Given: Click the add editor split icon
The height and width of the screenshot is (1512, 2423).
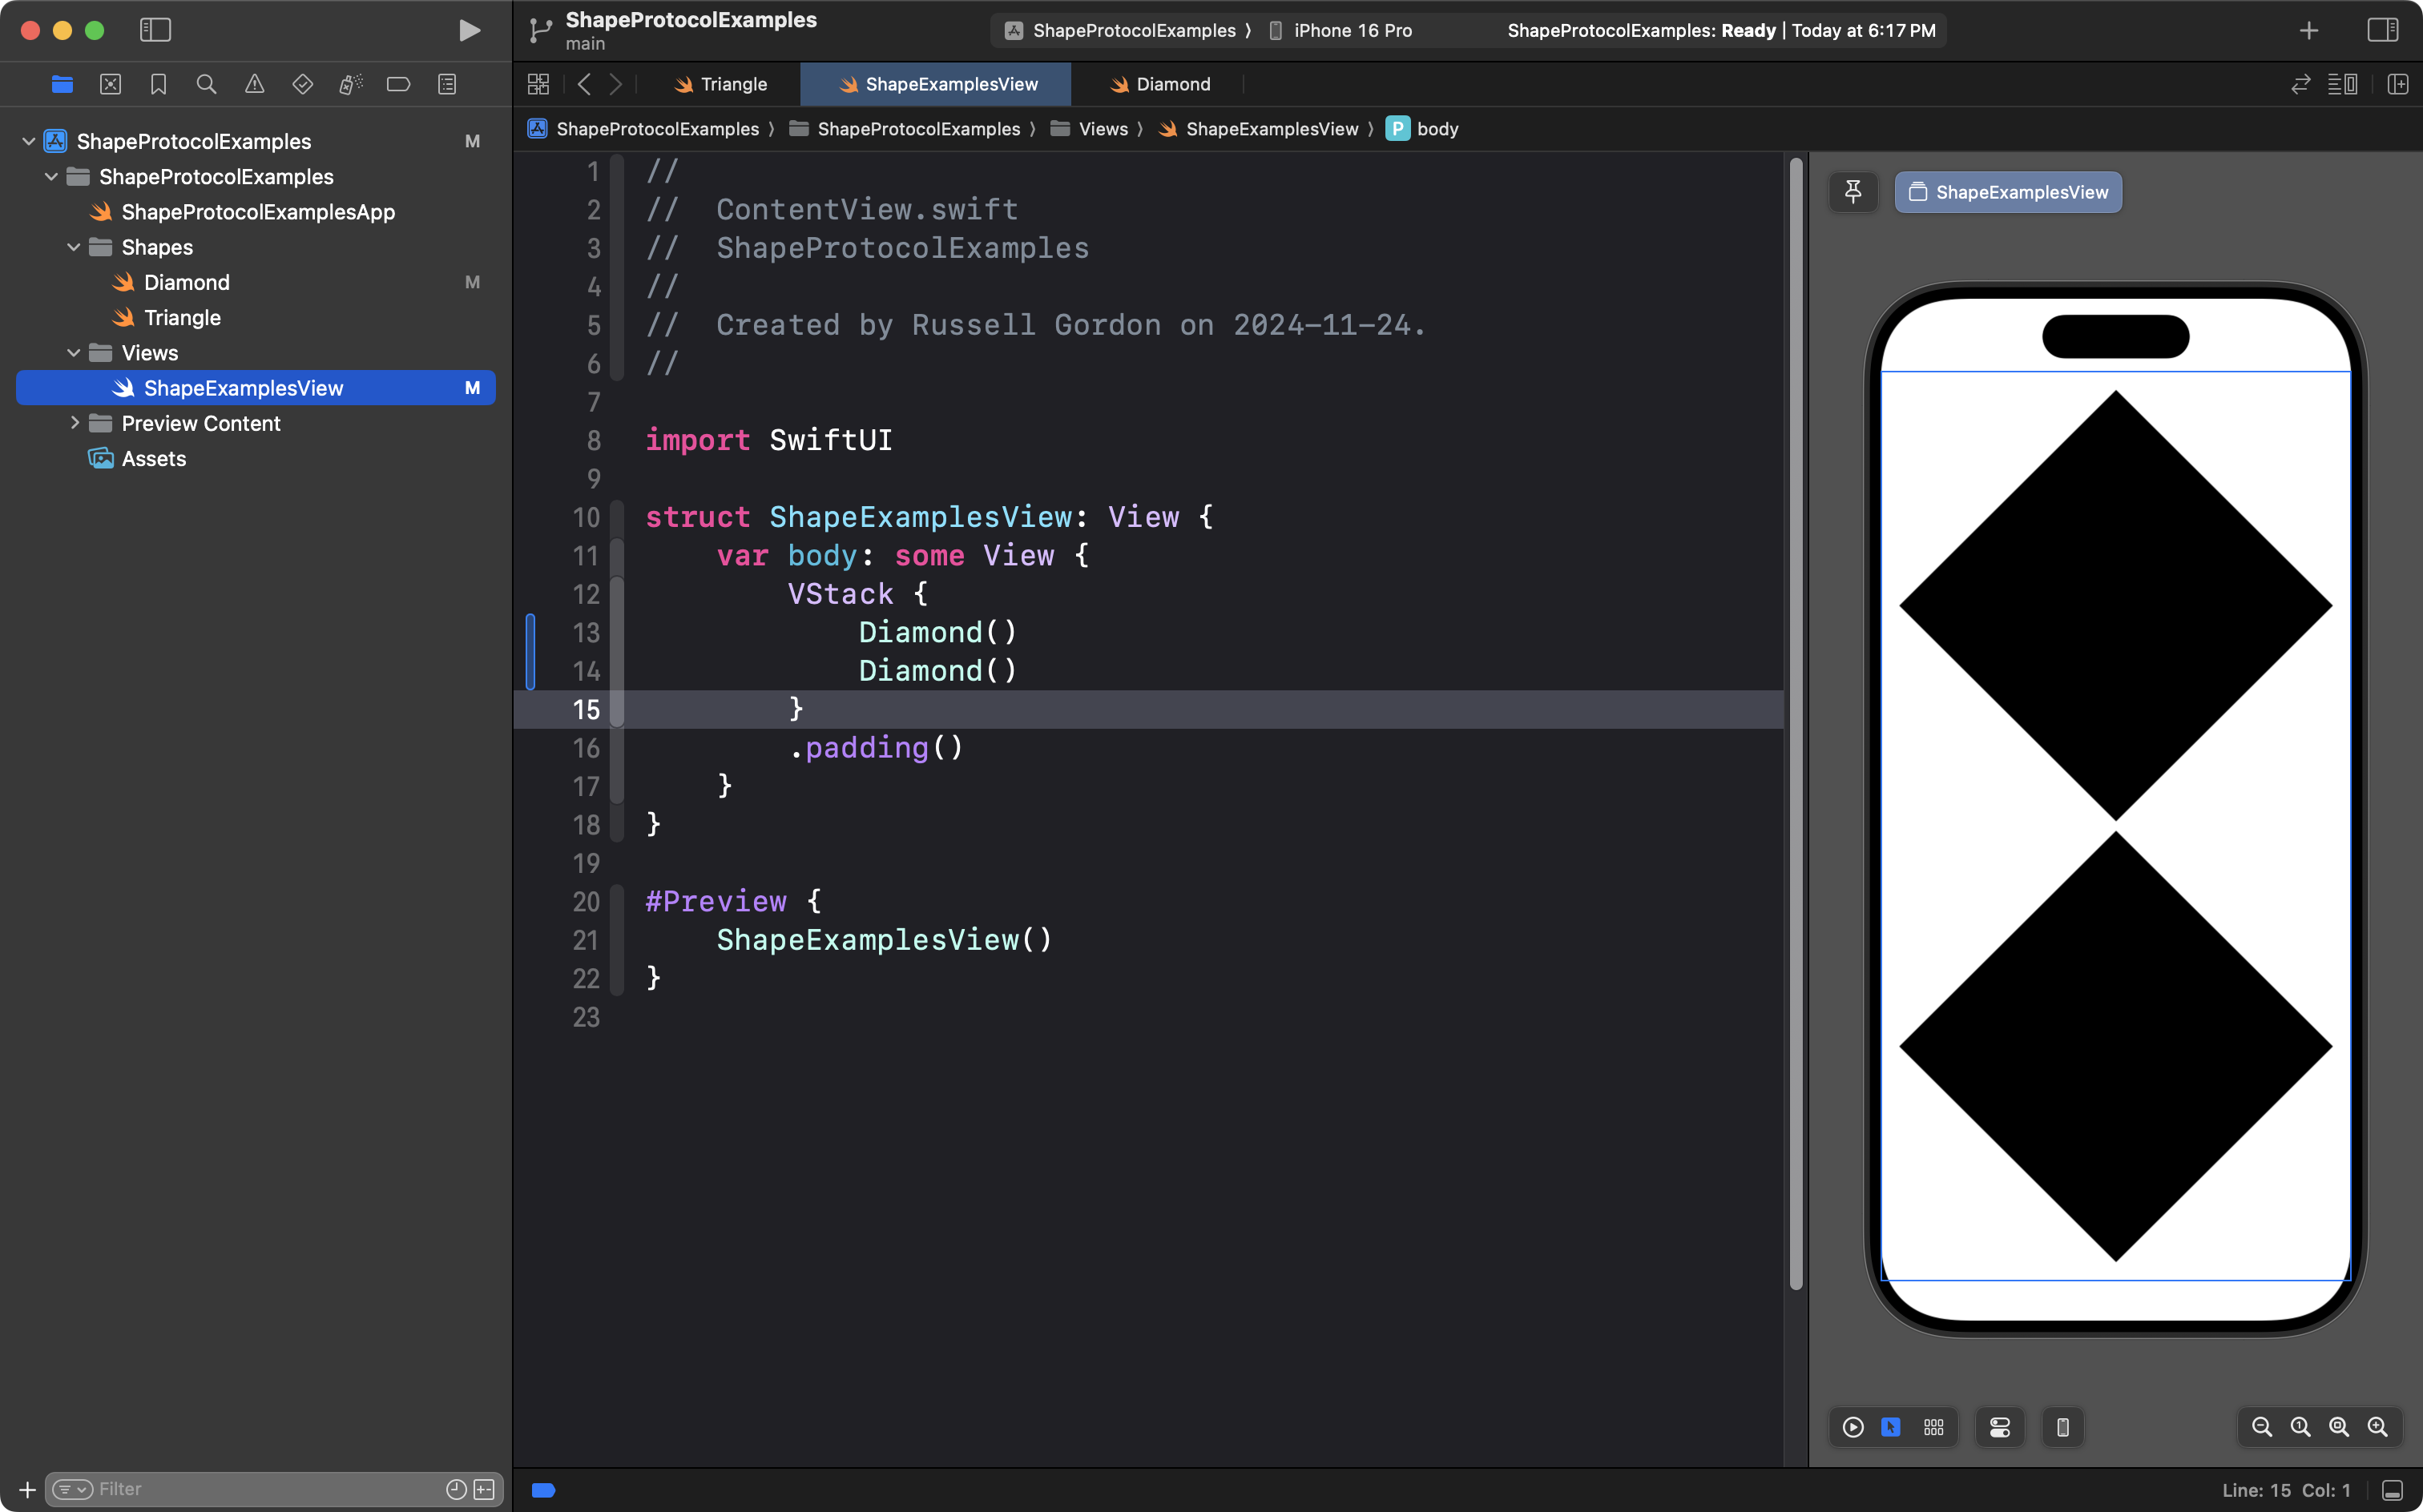Looking at the screenshot, I should tap(2397, 85).
